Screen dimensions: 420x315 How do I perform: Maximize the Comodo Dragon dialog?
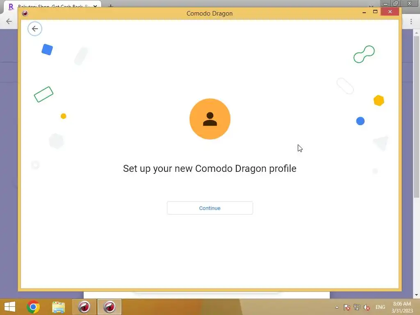375,12
